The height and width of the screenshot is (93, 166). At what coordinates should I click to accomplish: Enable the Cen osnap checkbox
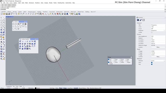(109, 61)
